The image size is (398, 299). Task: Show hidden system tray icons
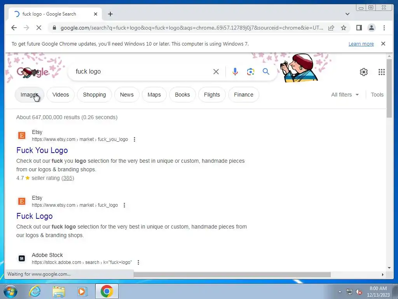tap(340, 292)
